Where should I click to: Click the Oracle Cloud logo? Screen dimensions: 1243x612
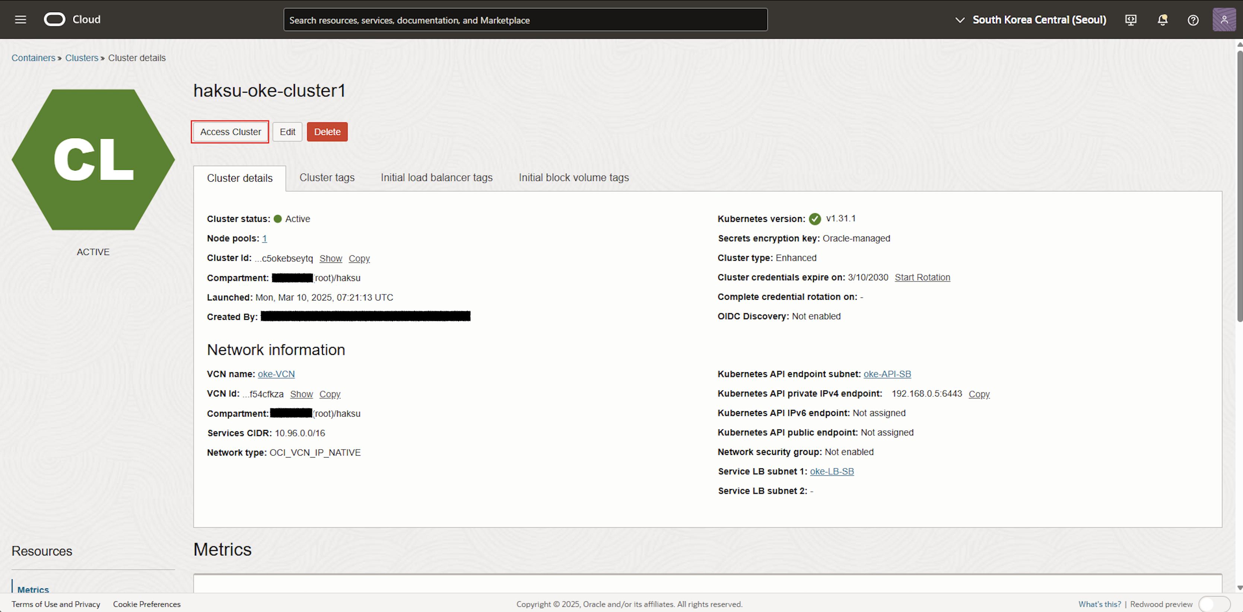click(x=54, y=19)
